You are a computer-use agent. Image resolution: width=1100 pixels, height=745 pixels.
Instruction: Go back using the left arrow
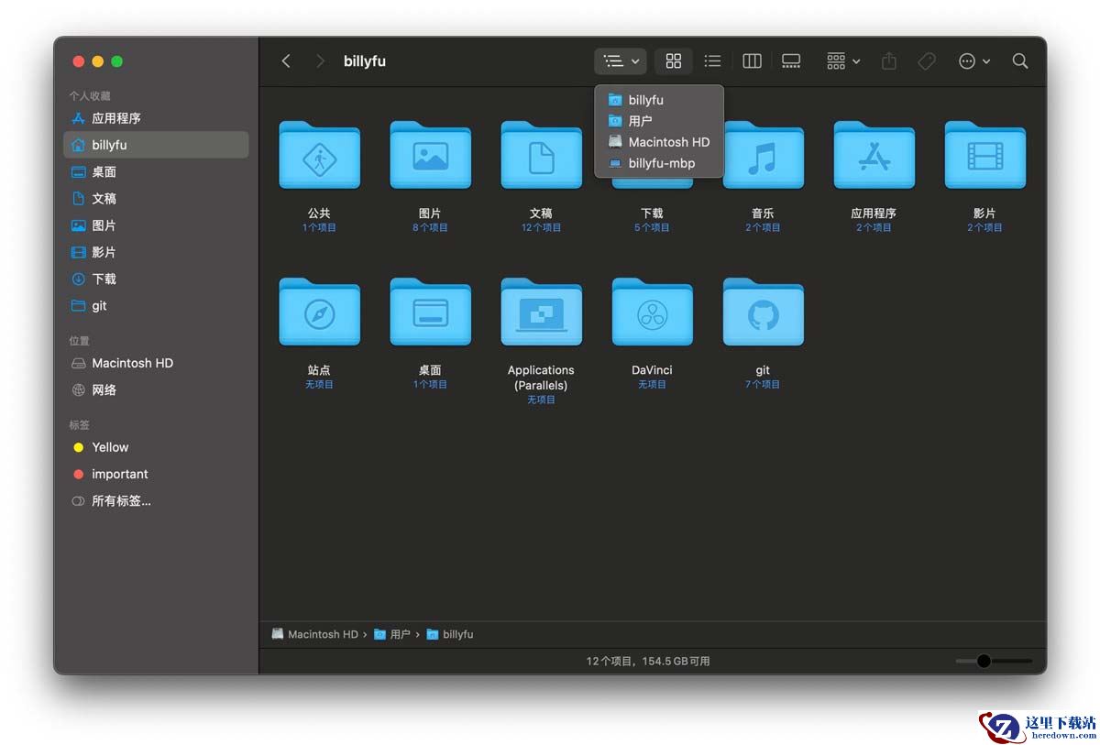click(x=286, y=61)
